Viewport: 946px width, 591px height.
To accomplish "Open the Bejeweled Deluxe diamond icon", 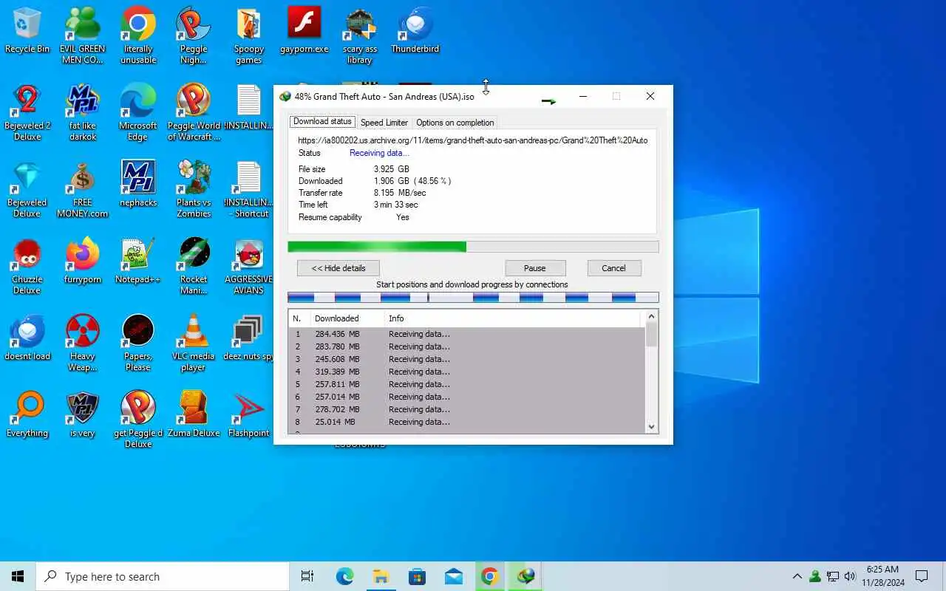I will [27, 189].
